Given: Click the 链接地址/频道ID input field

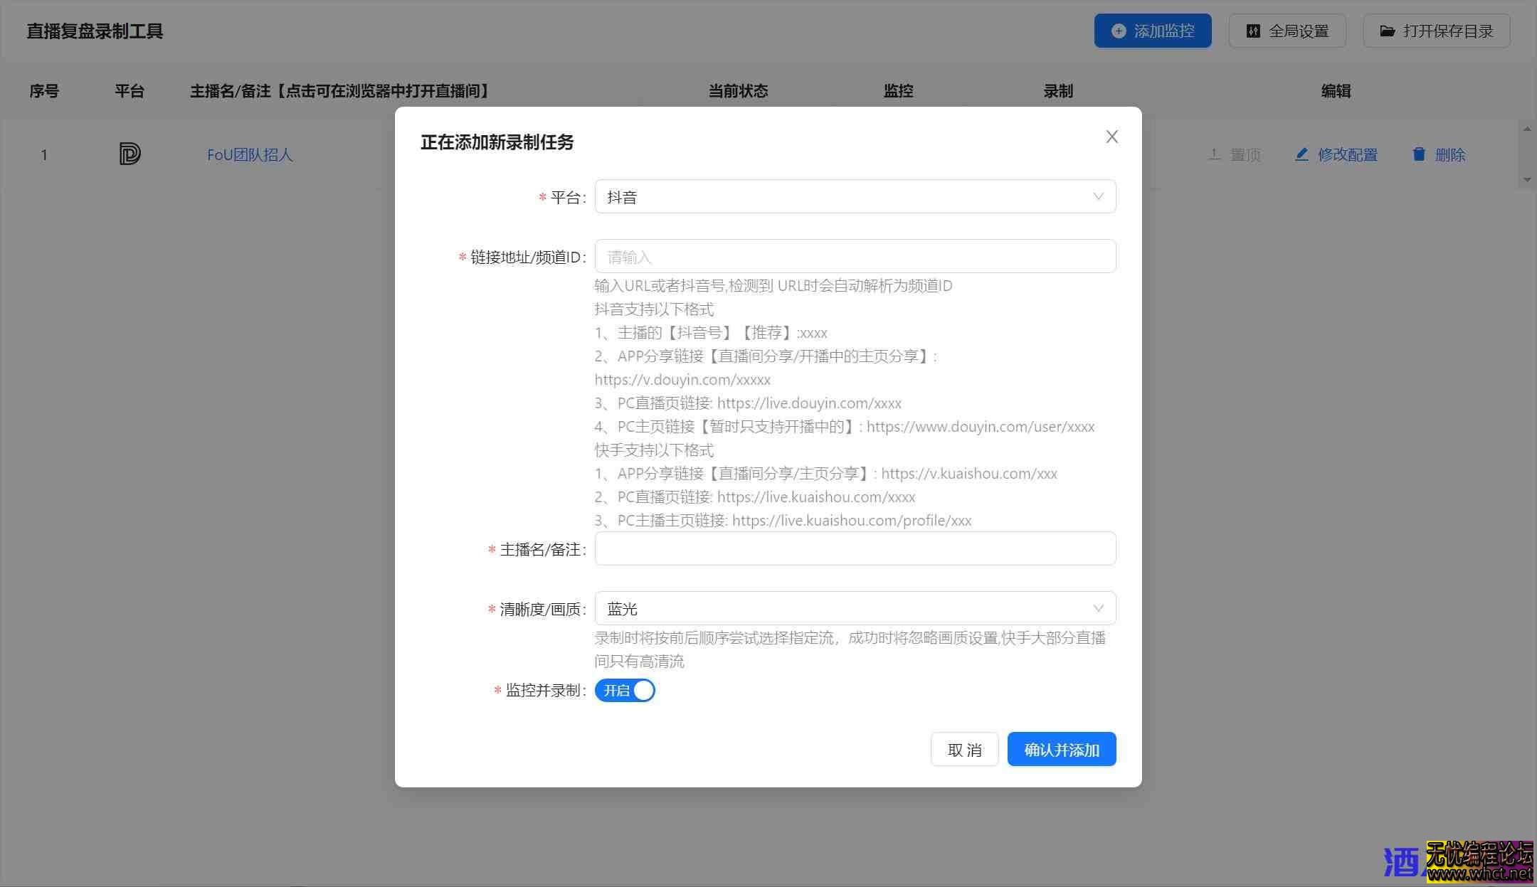Looking at the screenshot, I should coord(854,255).
